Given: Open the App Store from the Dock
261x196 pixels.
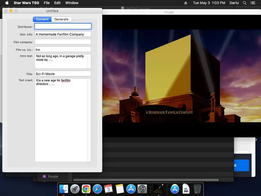Looking at the screenshot, I should [131, 189].
